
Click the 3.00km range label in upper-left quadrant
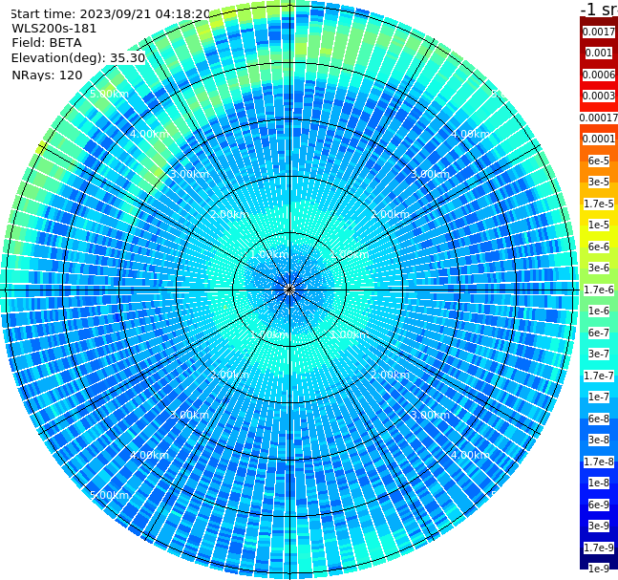pyautogui.click(x=189, y=174)
